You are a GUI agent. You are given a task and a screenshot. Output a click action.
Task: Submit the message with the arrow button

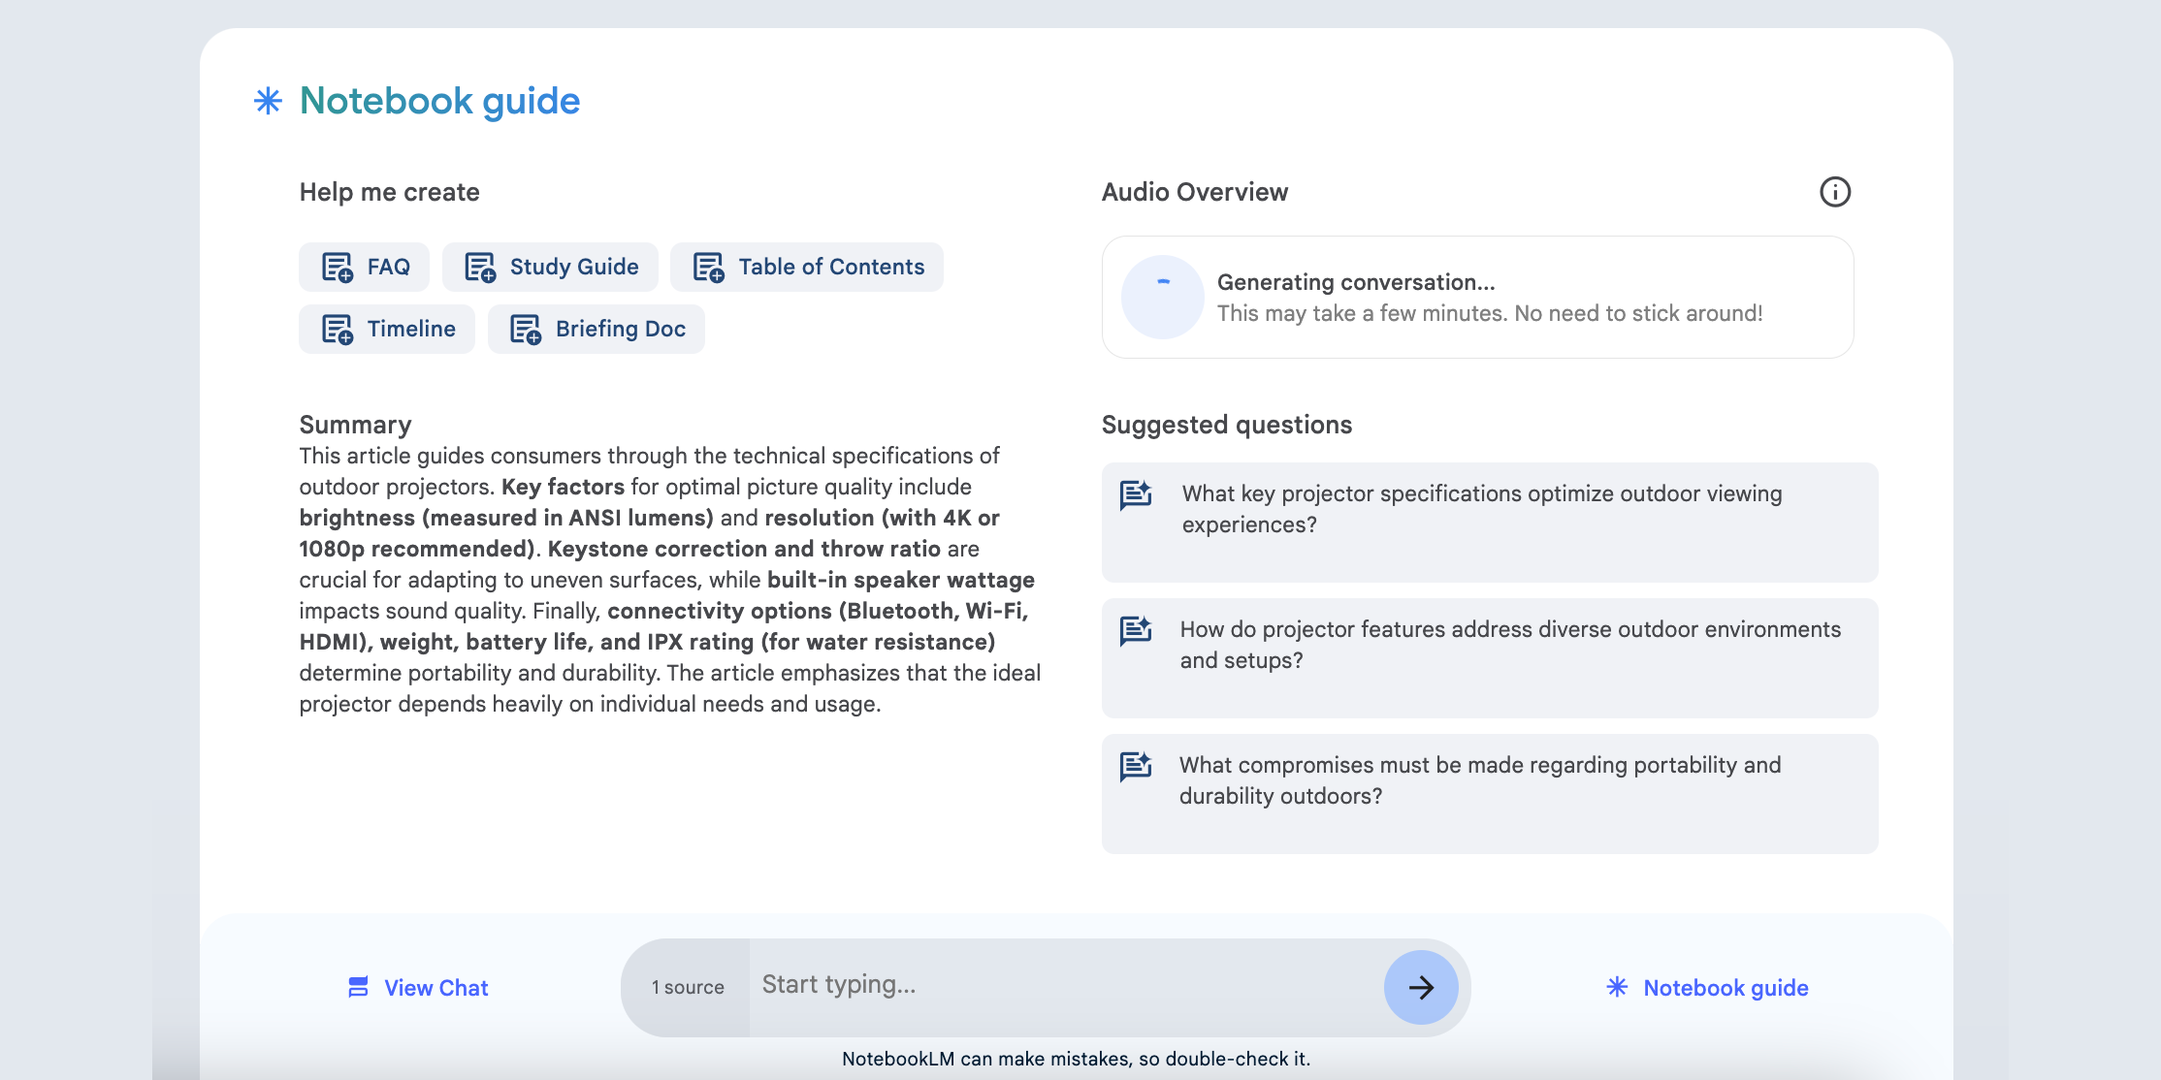pos(1421,987)
